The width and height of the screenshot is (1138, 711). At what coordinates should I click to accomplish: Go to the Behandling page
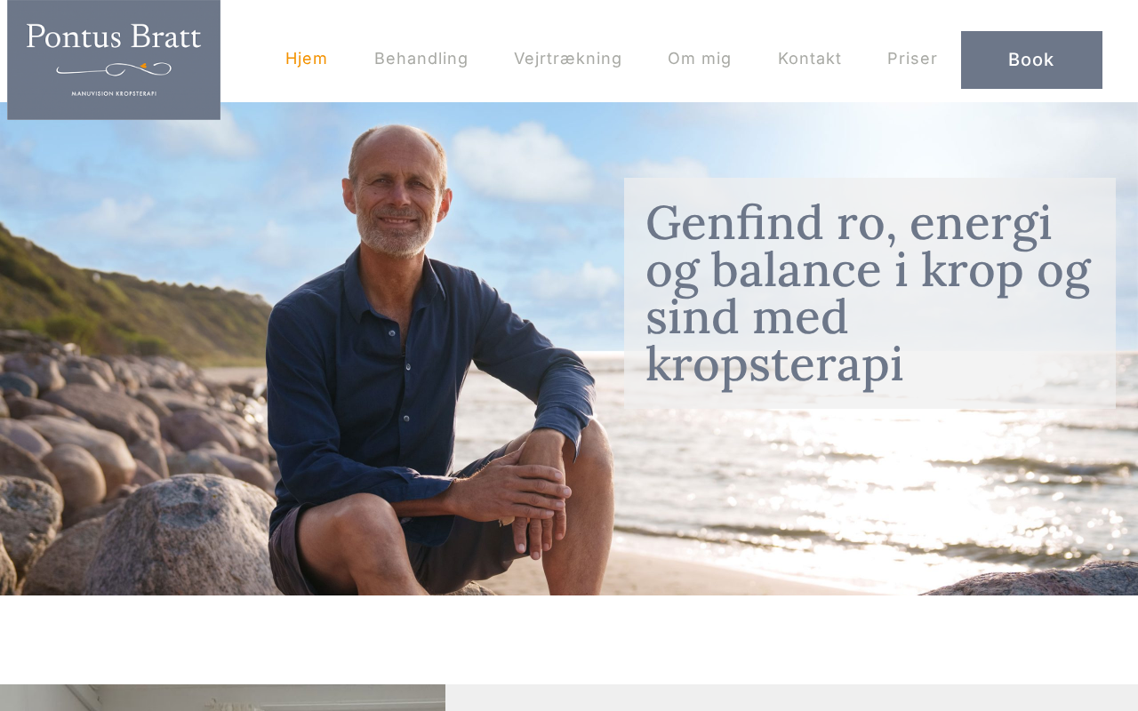(421, 59)
